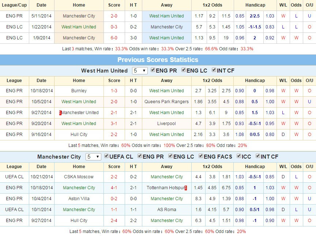Toggle Manchester City ENG PR checkbox
316x237 pixels.
click(x=140, y=156)
